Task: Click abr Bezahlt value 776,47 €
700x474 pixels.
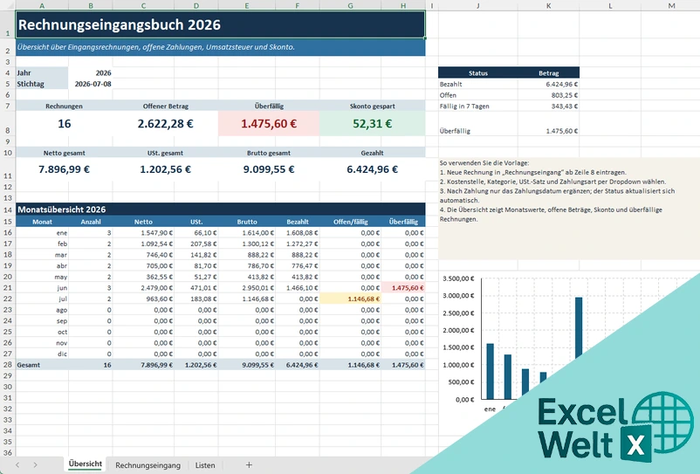Action: coord(305,265)
